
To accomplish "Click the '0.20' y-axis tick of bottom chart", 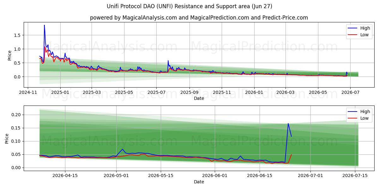I will (16, 115).
